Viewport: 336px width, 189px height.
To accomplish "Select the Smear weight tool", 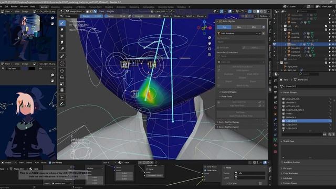I will 62,42.
